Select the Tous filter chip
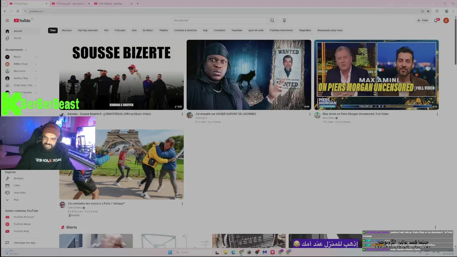 pyautogui.click(x=53, y=30)
